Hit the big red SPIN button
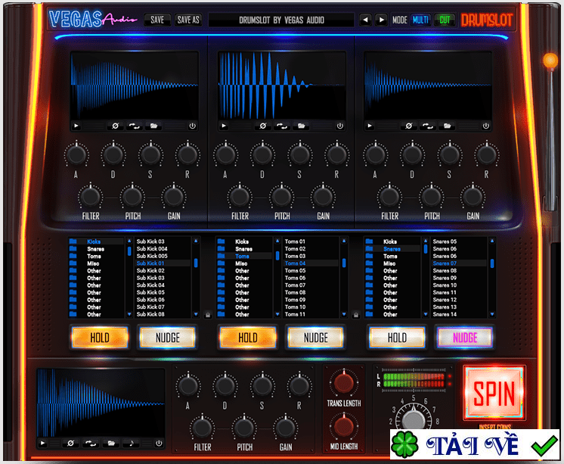Image resolution: width=564 pixels, height=464 pixels. (494, 393)
